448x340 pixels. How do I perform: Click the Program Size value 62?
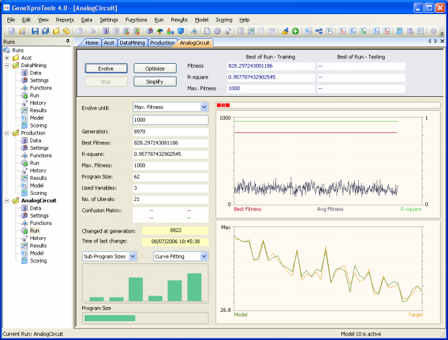coord(171,177)
